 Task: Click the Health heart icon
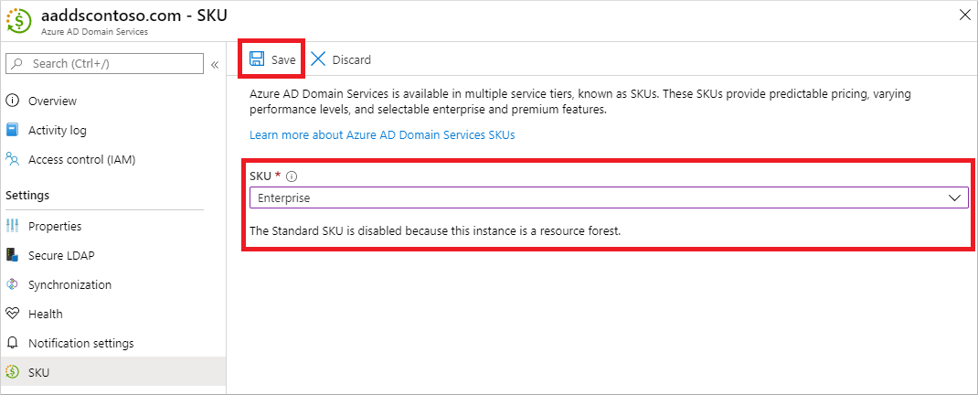coord(13,314)
